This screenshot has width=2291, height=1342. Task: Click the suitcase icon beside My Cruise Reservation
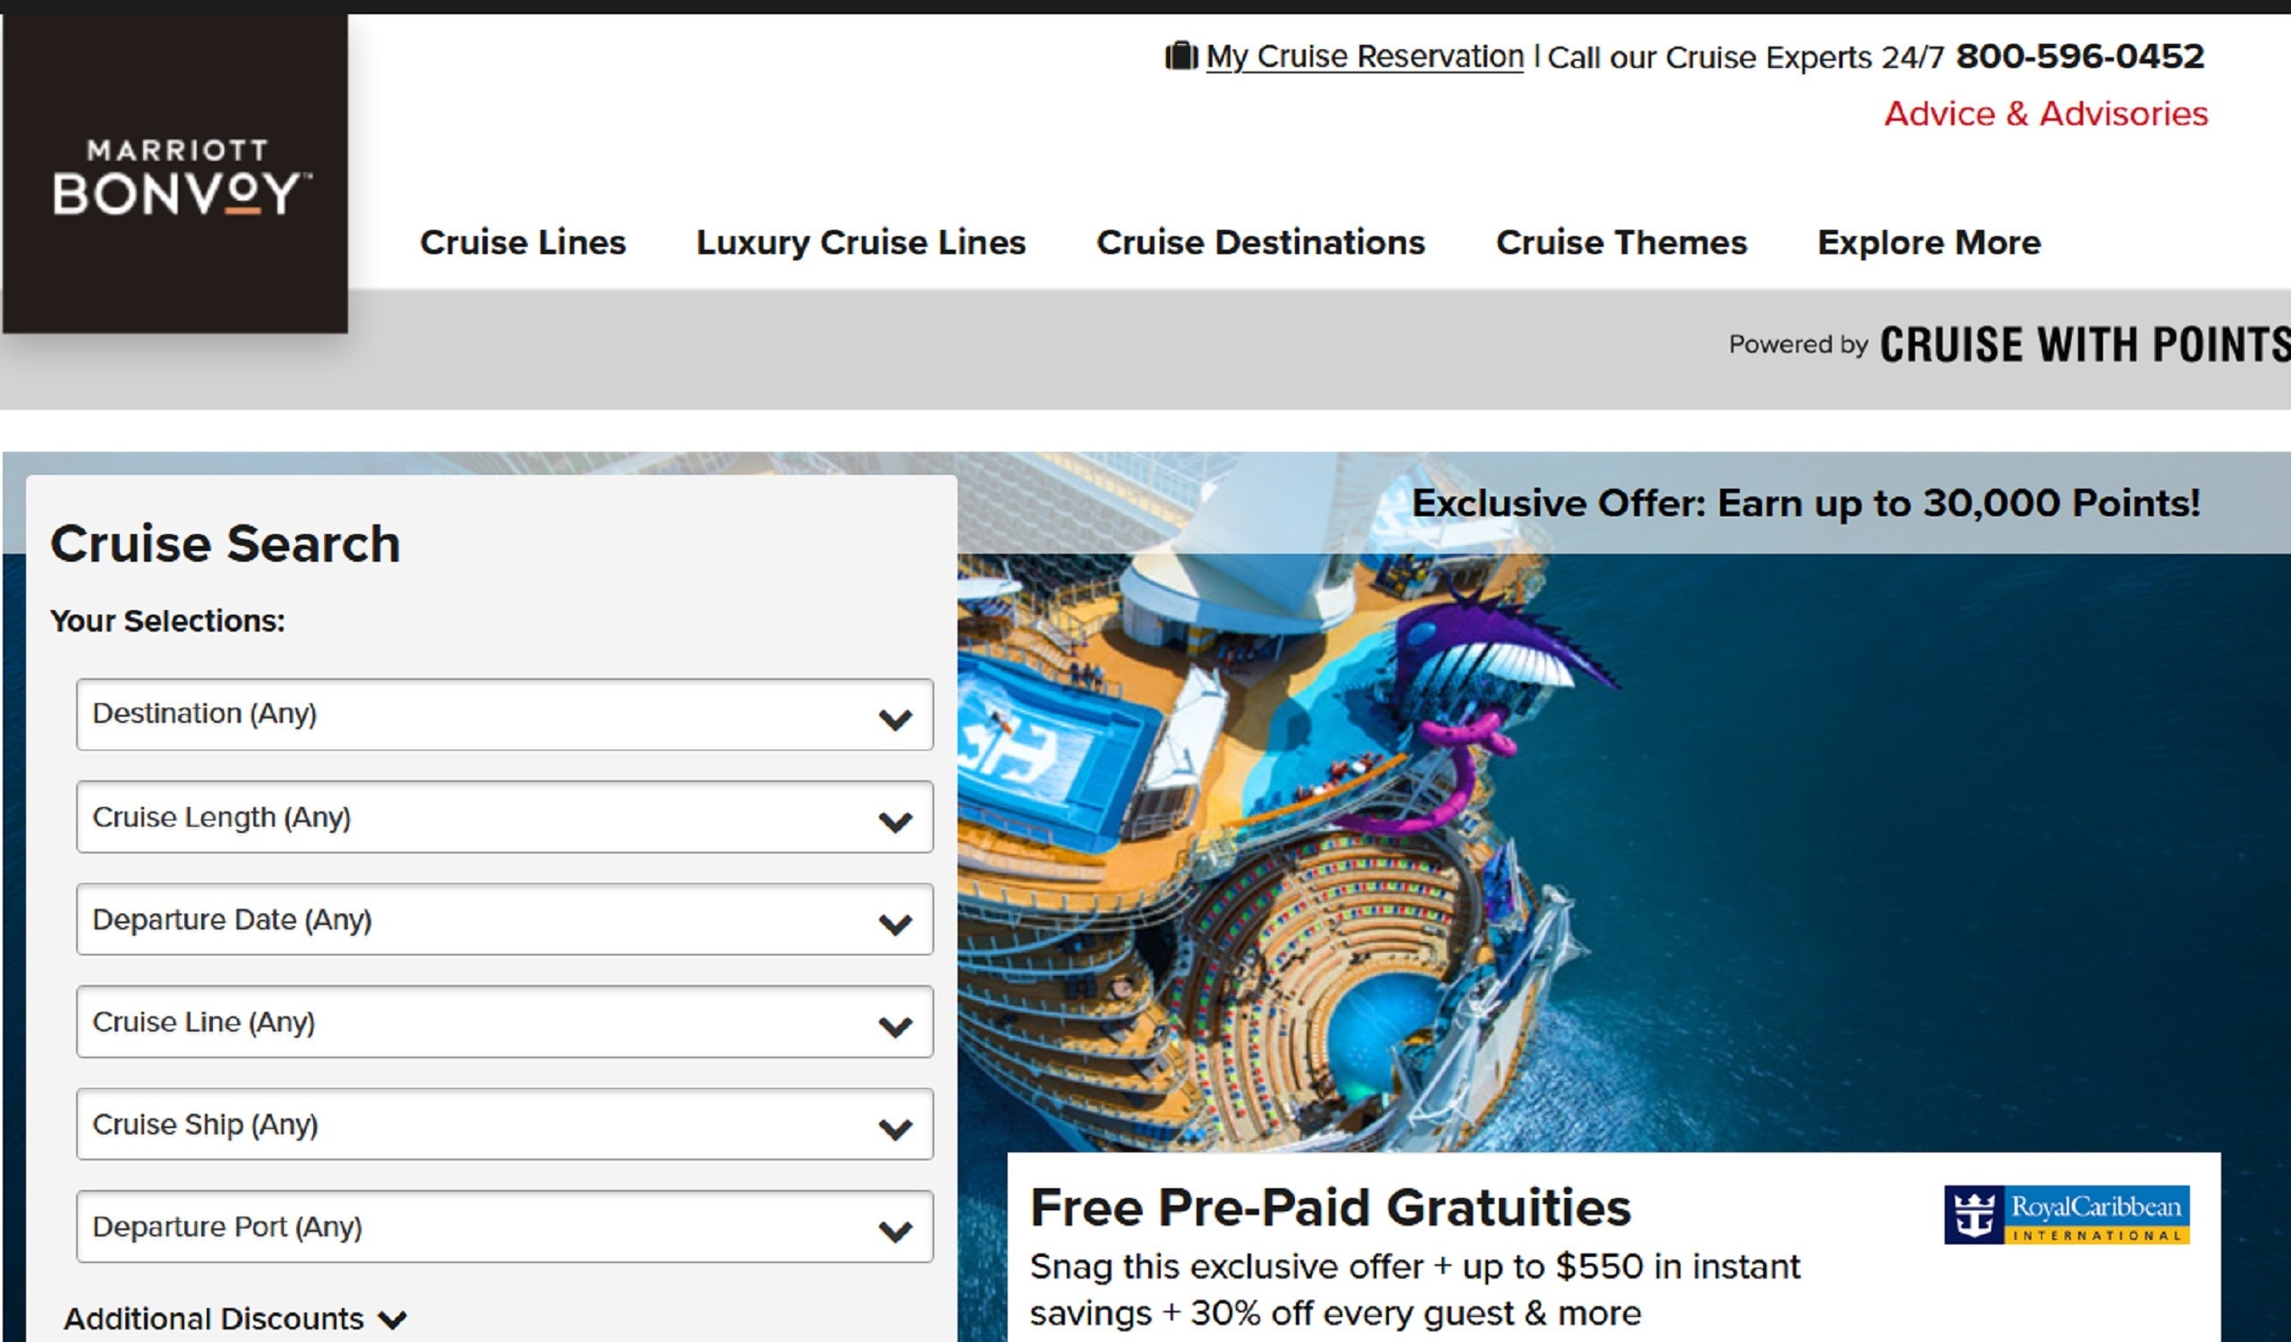point(1181,56)
